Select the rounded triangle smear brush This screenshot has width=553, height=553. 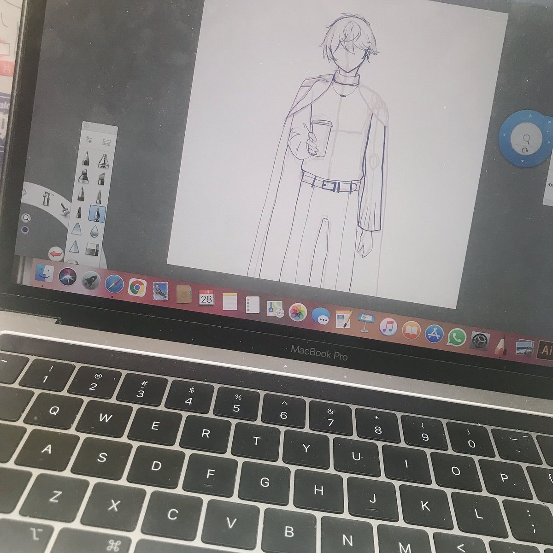pyautogui.click(x=77, y=229)
